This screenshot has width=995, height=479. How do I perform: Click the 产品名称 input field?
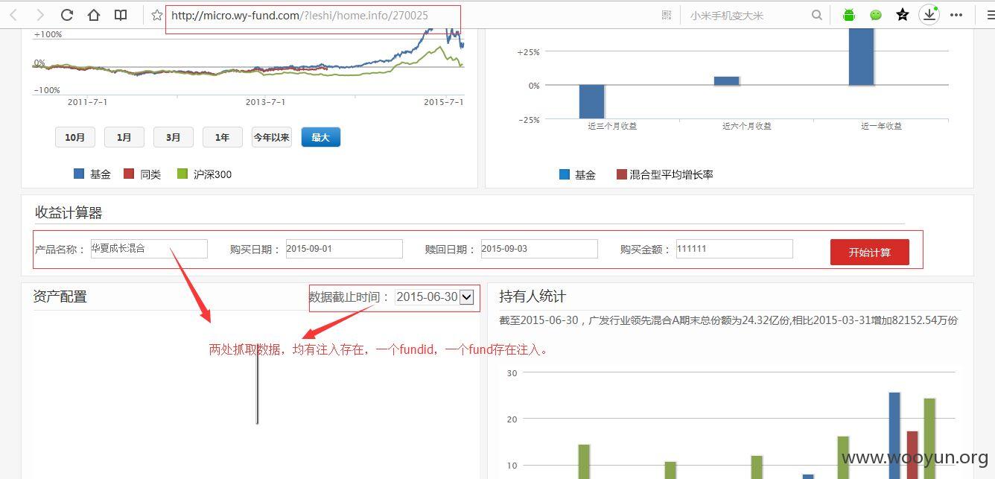click(149, 249)
